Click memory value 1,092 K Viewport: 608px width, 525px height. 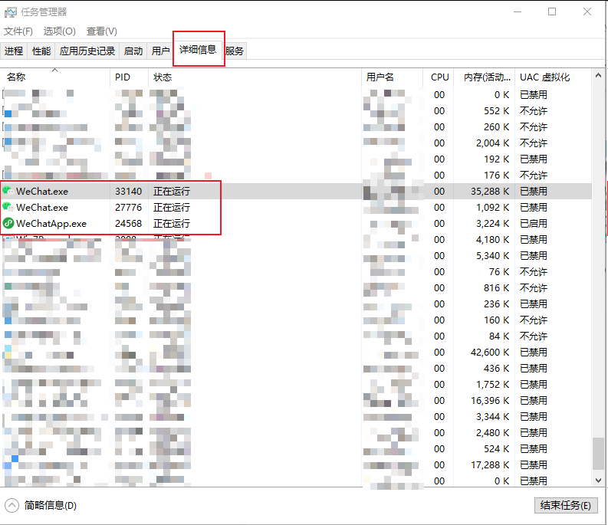click(492, 208)
